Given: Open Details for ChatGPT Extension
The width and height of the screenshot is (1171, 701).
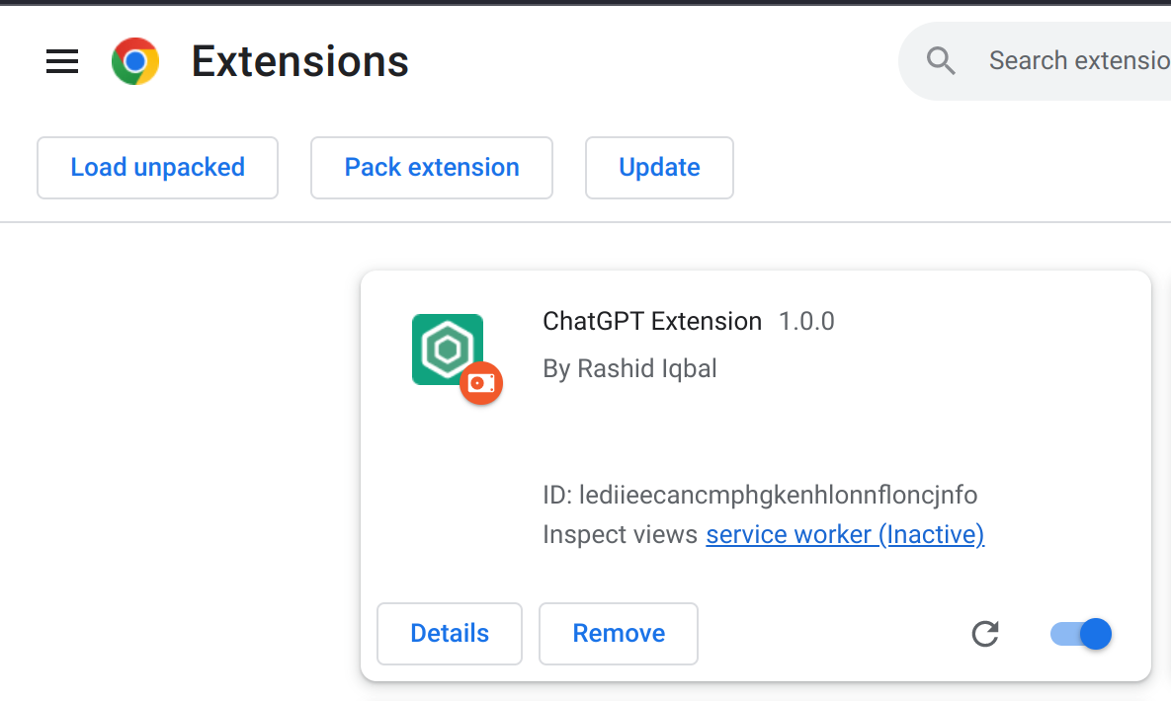Looking at the screenshot, I should pos(450,633).
